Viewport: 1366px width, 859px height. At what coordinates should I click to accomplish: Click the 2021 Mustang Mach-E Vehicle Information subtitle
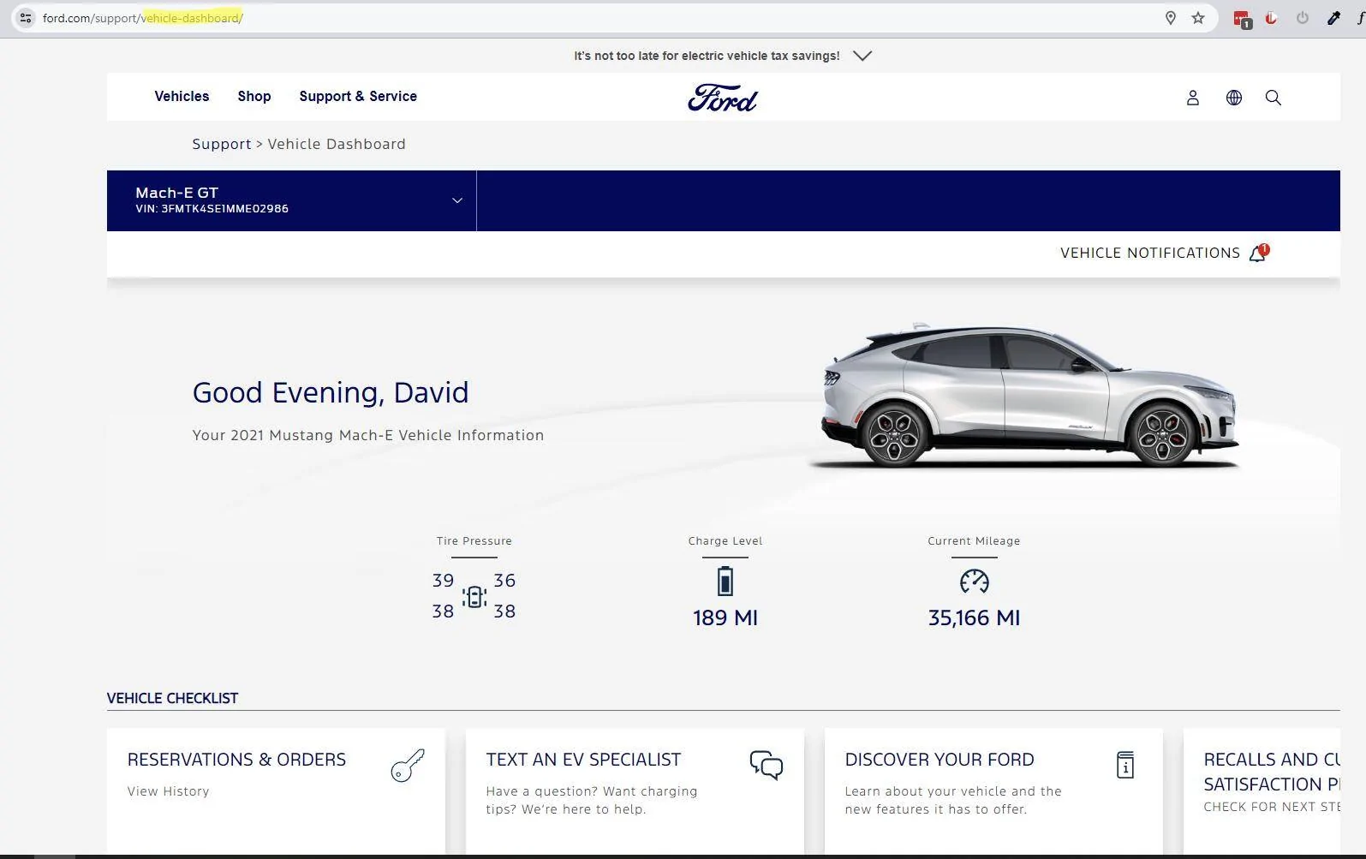[x=368, y=435]
